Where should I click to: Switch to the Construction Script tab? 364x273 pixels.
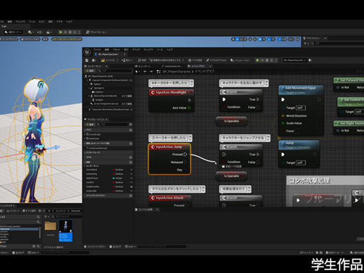(172, 66)
